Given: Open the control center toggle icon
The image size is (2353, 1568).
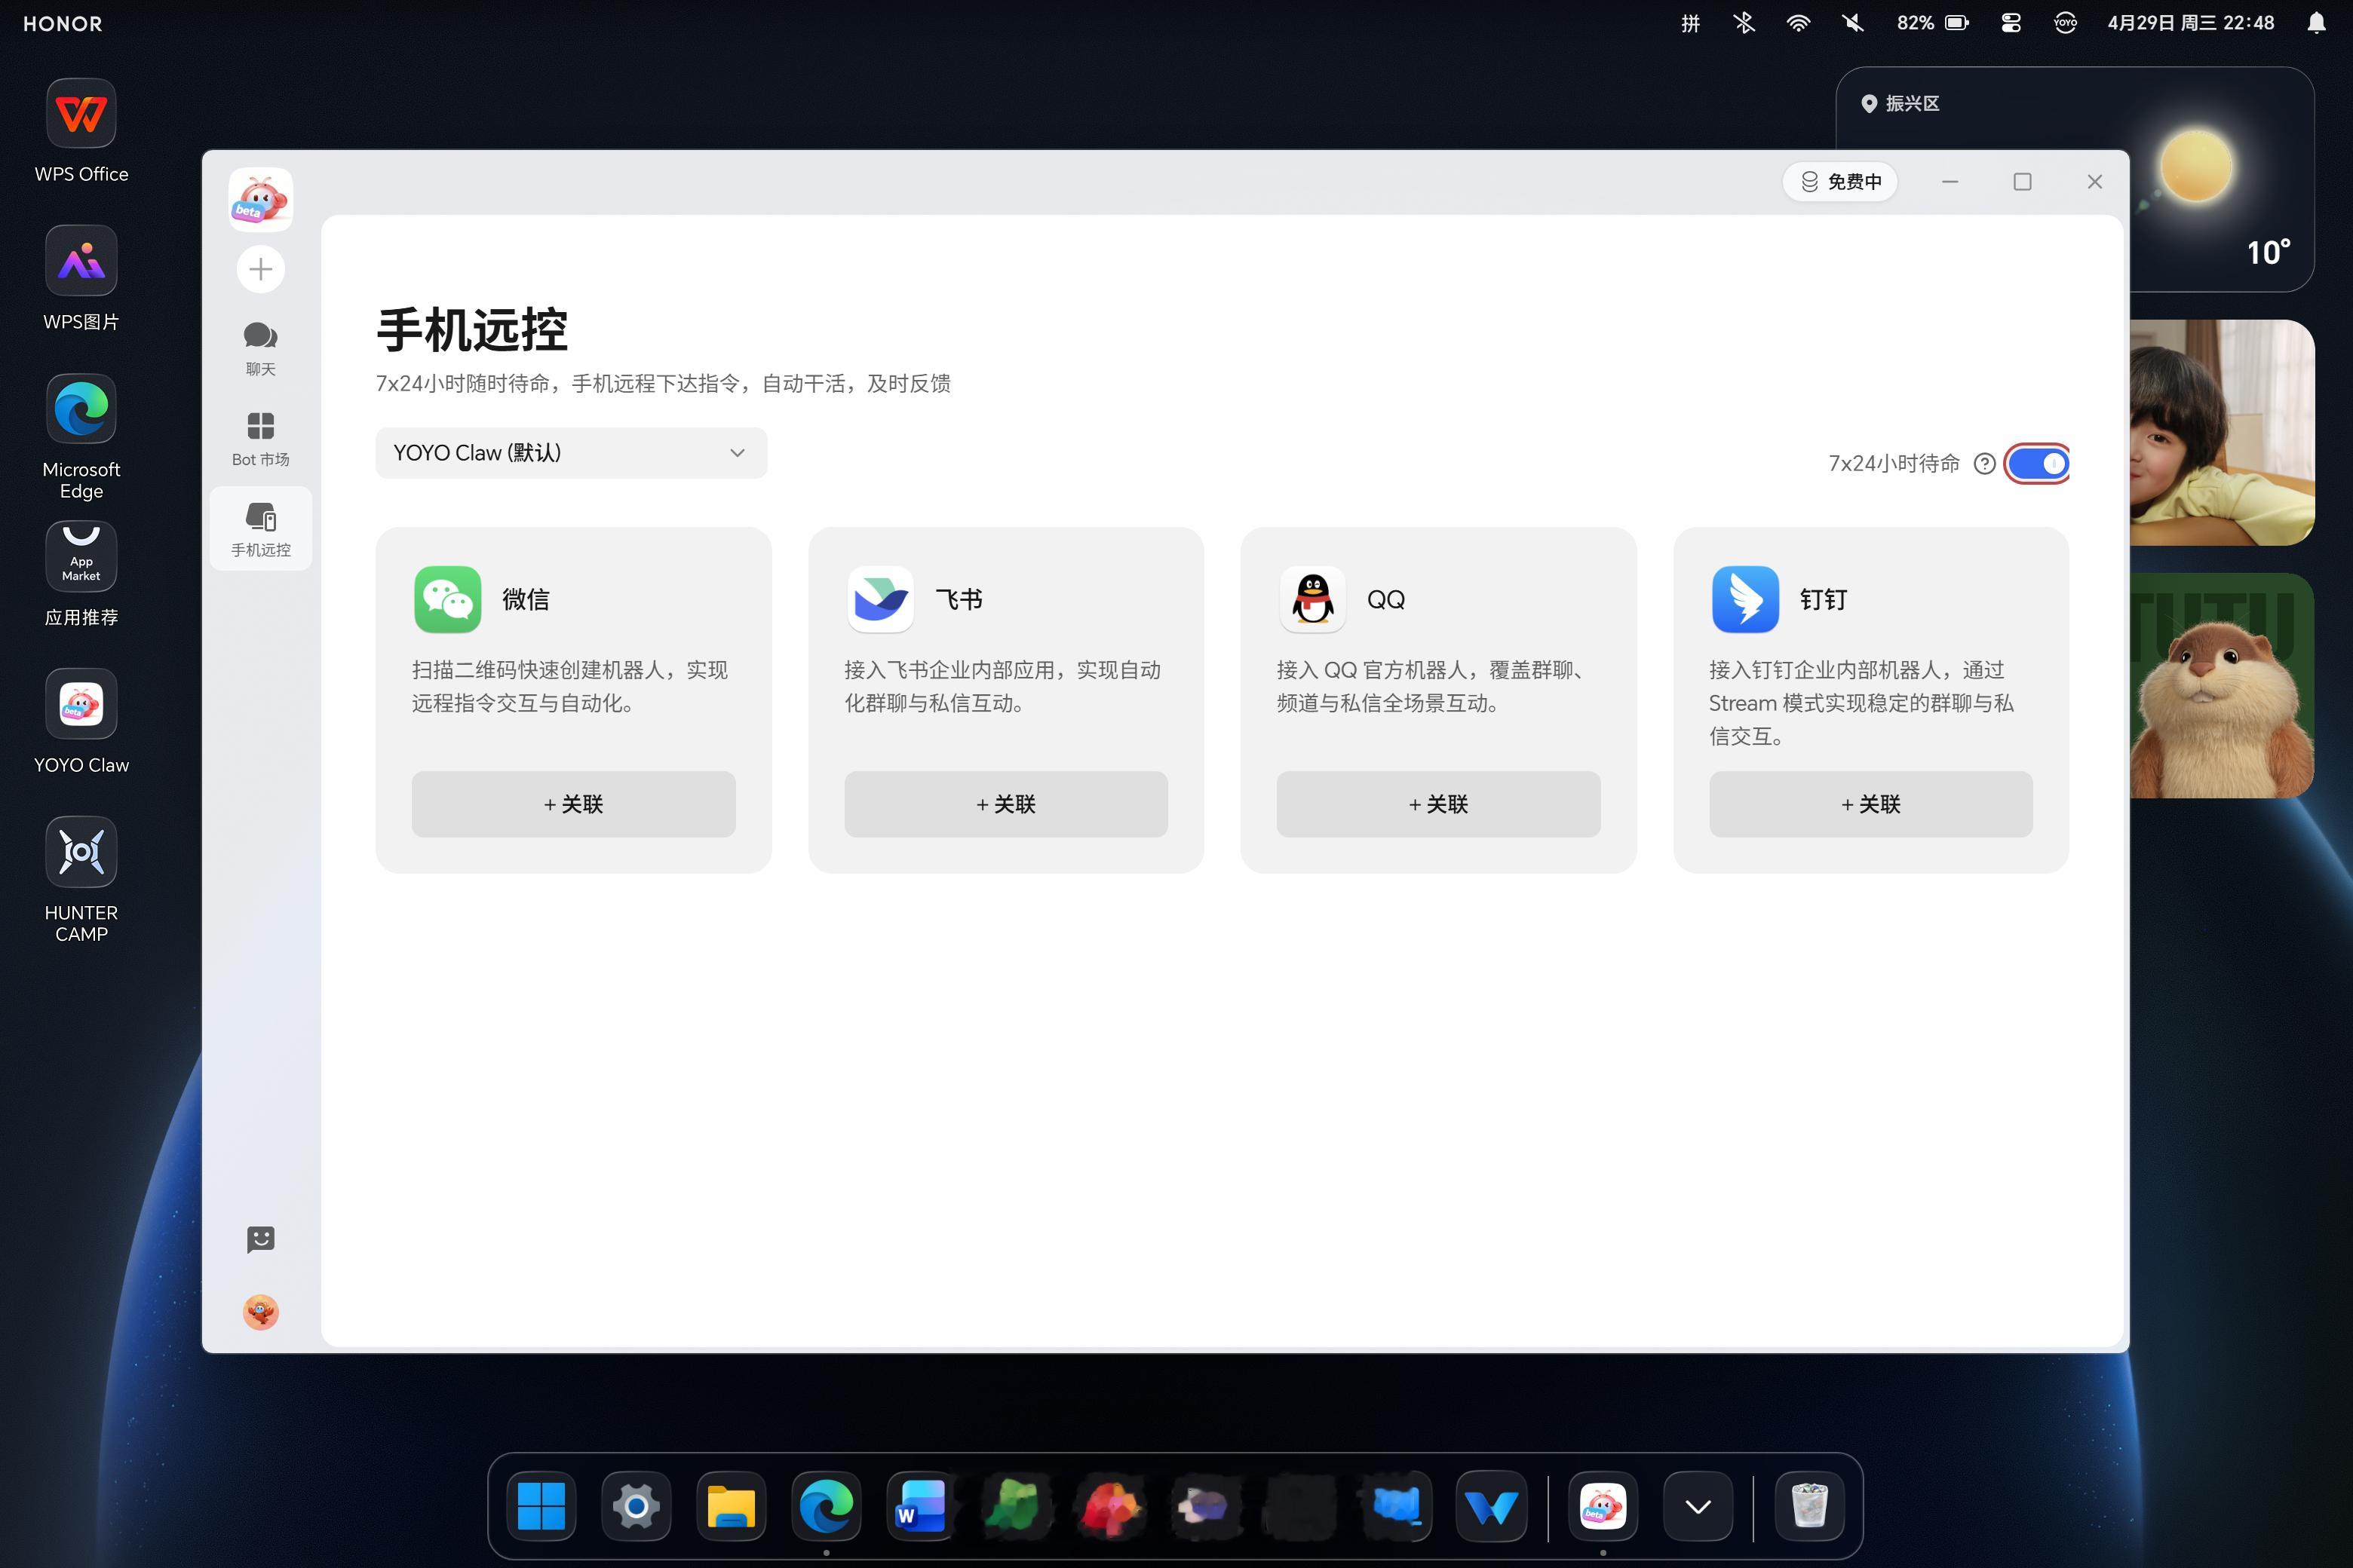Looking at the screenshot, I should (2011, 23).
